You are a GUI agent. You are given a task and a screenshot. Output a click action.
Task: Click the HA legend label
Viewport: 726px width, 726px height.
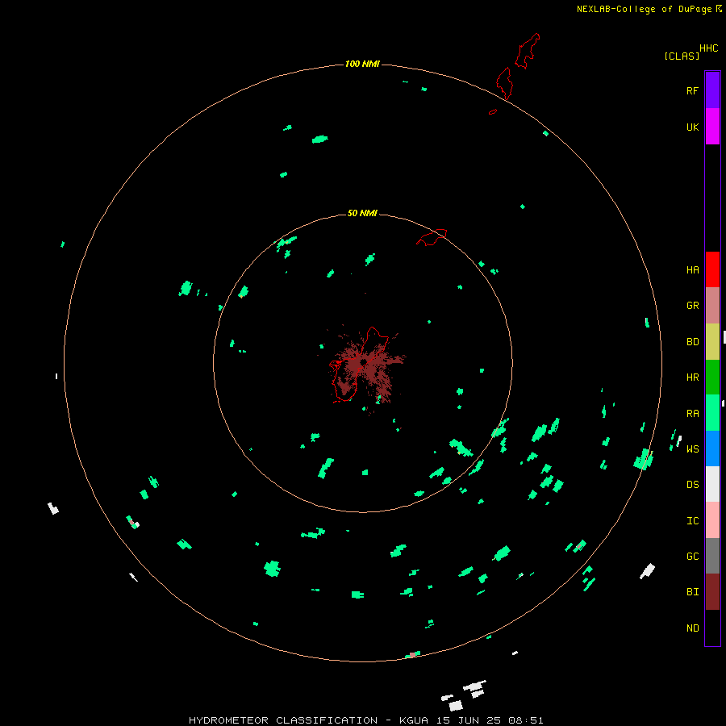point(692,270)
